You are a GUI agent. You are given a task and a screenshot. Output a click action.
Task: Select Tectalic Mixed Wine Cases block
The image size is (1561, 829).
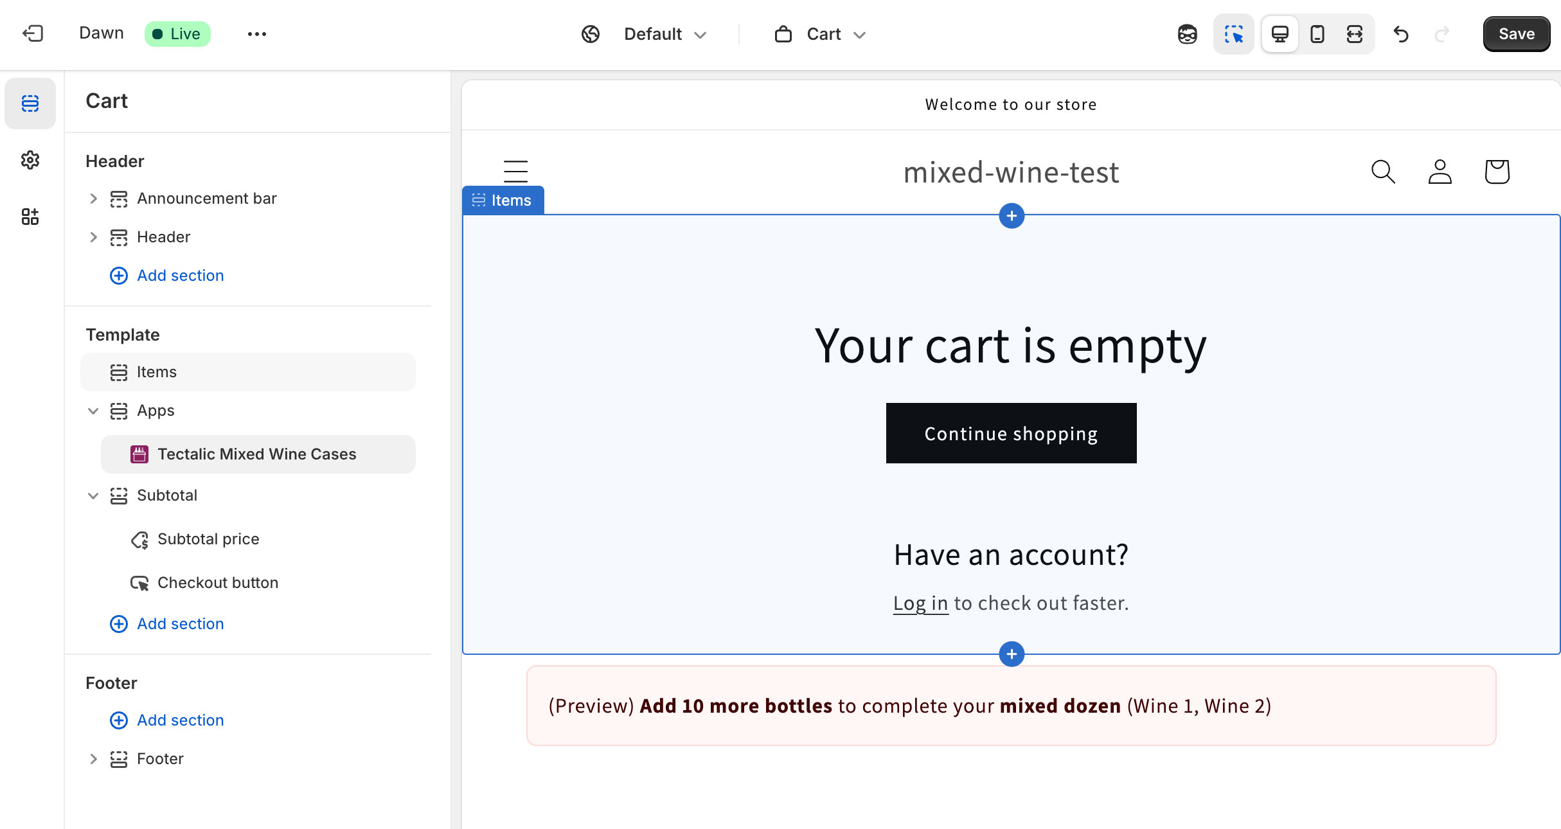coord(258,454)
